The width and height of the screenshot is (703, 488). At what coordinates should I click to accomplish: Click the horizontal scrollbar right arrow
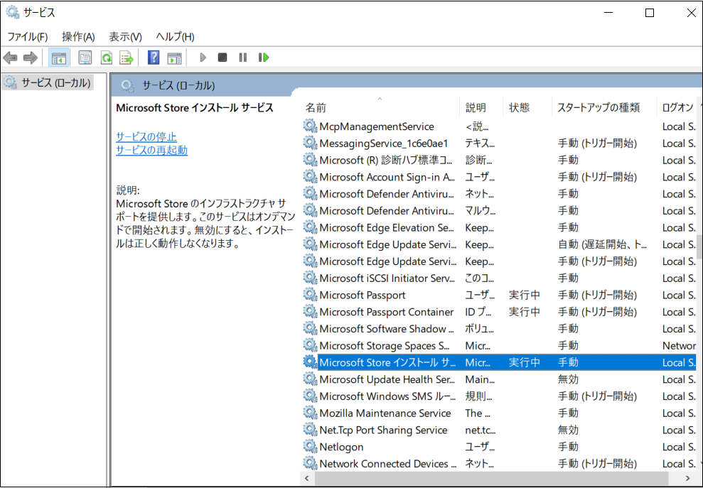coord(688,478)
